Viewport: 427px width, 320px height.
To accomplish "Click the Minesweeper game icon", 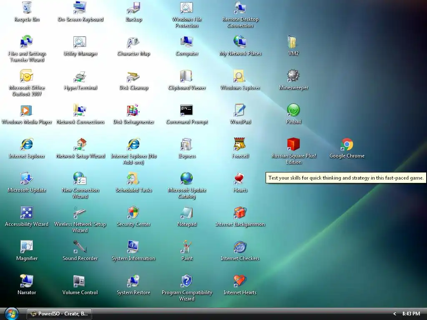I will click(293, 76).
